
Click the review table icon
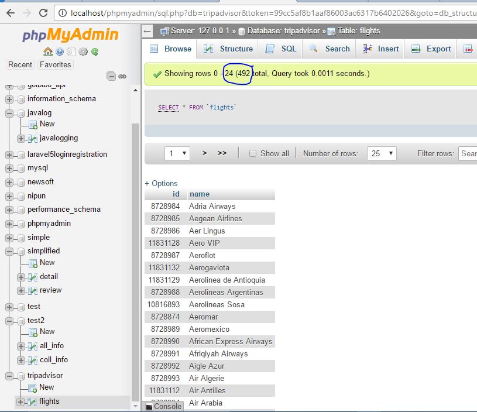click(33, 291)
